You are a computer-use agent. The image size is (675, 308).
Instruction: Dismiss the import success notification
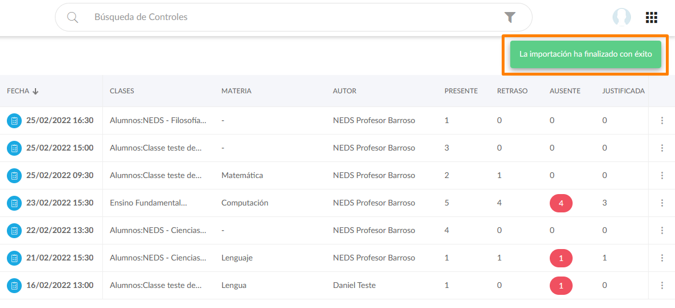click(x=585, y=54)
